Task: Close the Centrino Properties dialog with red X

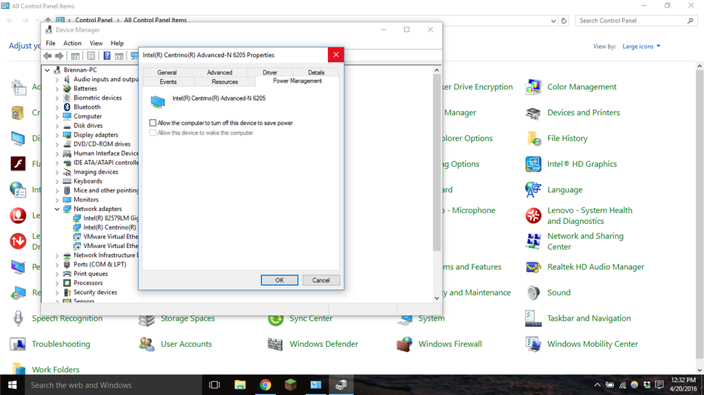Action: [335, 55]
